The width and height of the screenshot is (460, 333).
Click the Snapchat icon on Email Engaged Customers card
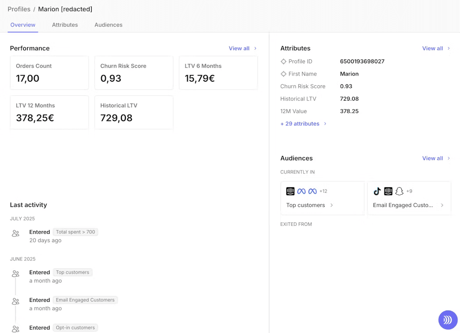point(399,191)
